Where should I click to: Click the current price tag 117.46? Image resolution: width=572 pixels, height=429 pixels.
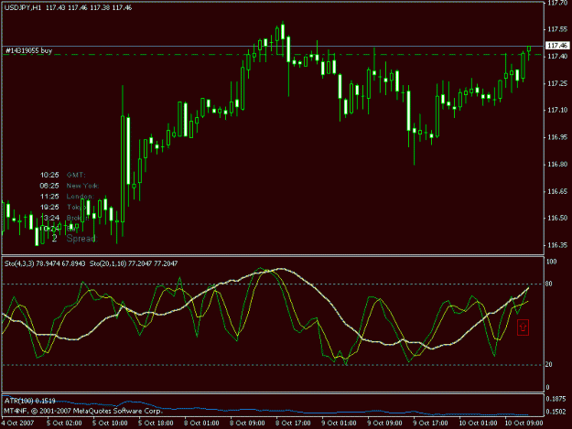[x=557, y=46]
